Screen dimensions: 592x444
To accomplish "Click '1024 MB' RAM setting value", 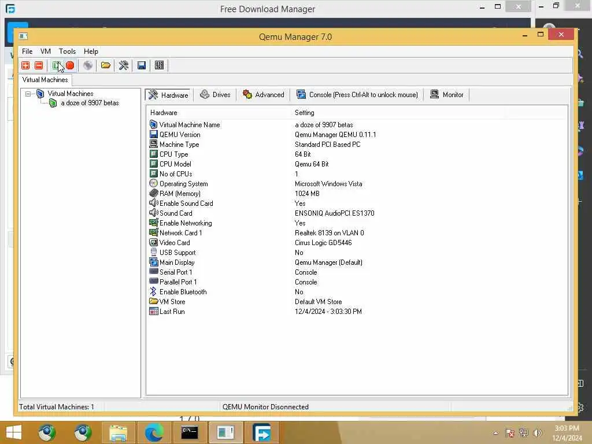I will coord(307,194).
